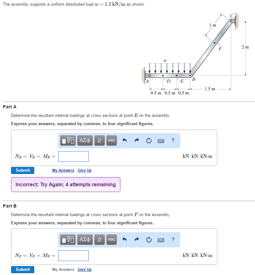Click the answer input box for N_E
Image resolution: width=255 pixels, height=275 pixels.
point(73,156)
